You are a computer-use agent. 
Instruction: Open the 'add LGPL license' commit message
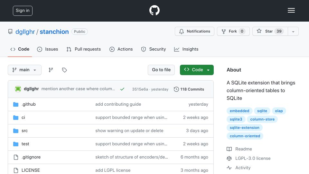coord(113,170)
